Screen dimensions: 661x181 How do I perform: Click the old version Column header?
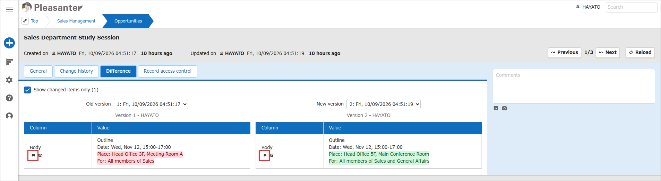point(58,128)
